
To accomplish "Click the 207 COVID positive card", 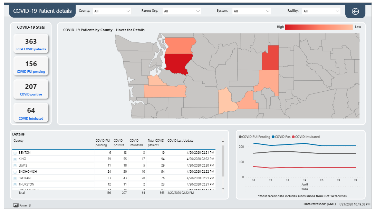I will click(31, 89).
